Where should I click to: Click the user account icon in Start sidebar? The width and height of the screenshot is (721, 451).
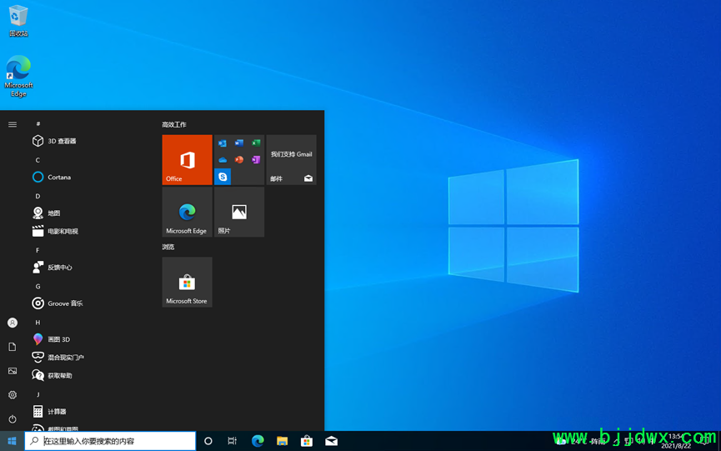point(13,323)
